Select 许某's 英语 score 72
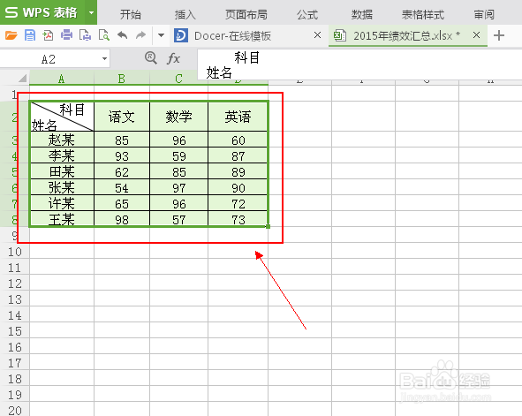 tap(238, 203)
